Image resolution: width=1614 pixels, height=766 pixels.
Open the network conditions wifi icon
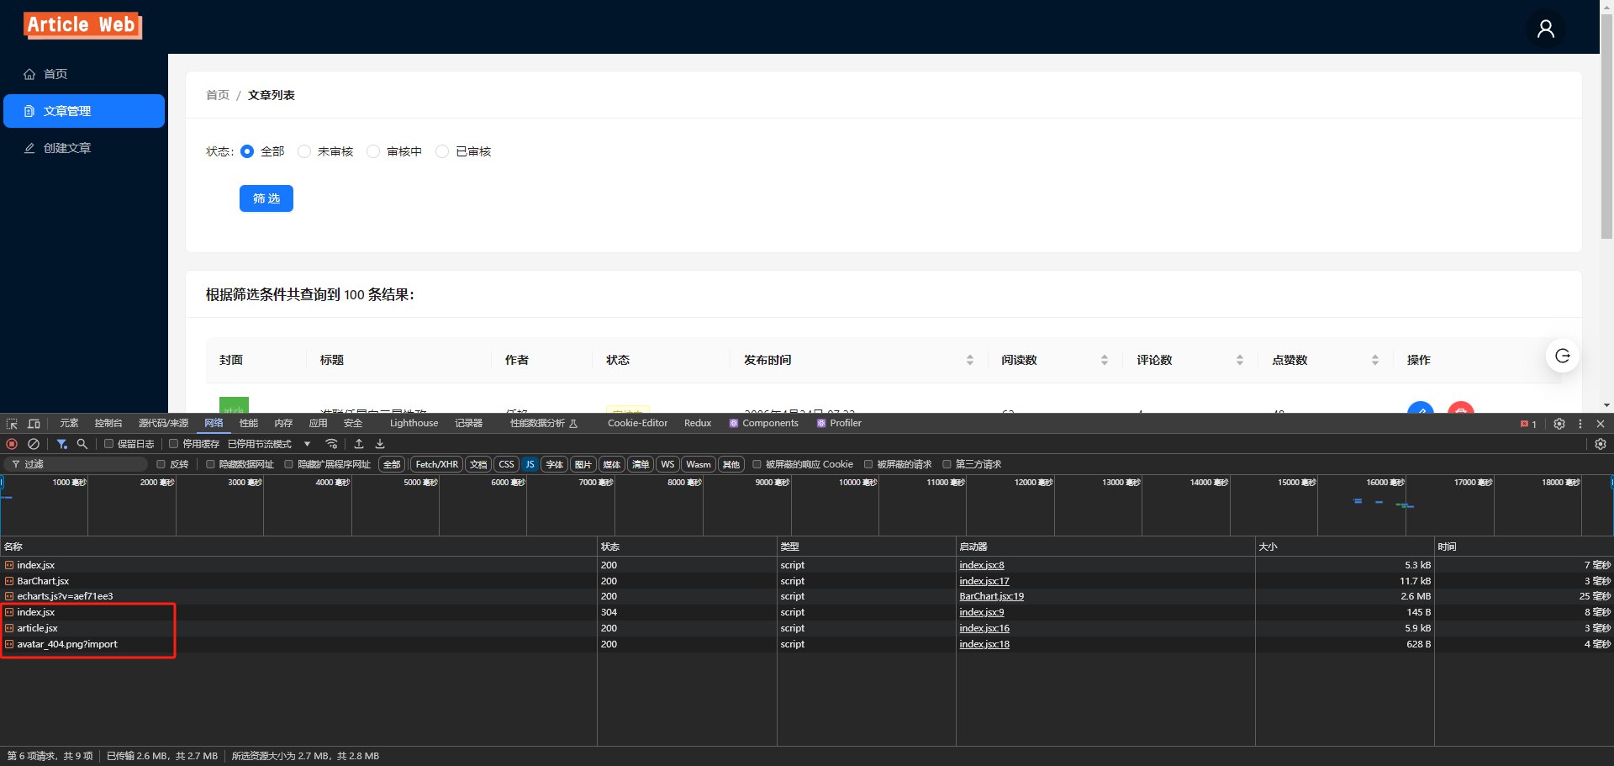[332, 444]
